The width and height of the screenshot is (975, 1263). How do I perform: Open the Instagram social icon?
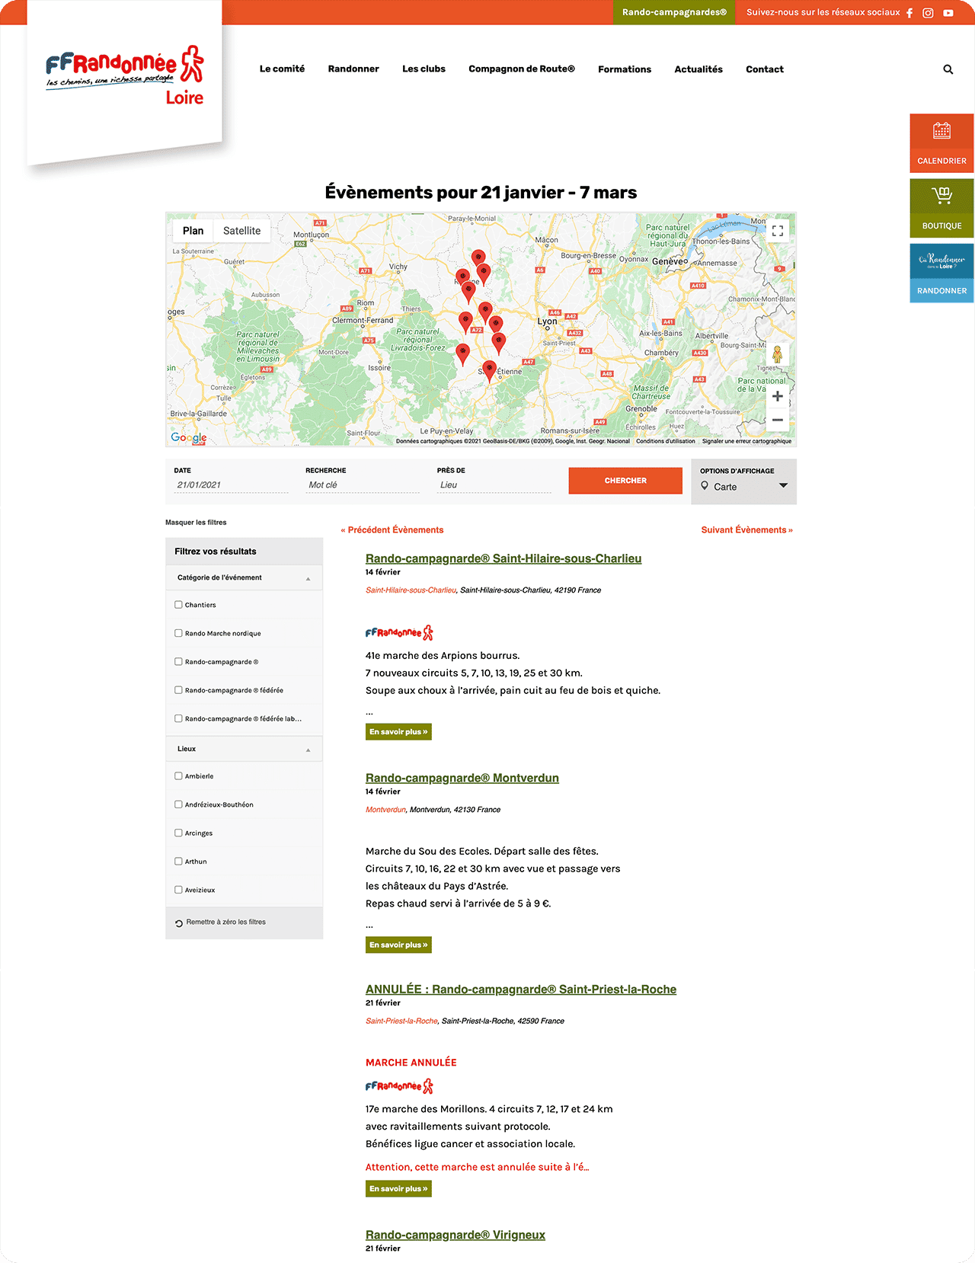click(928, 13)
